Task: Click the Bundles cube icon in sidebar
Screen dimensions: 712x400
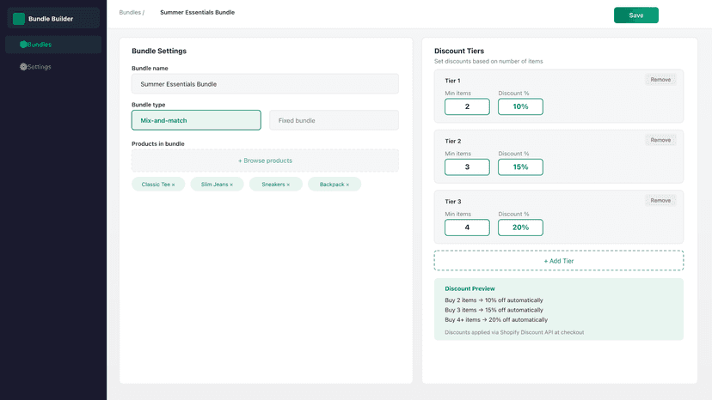Action: tap(23, 45)
